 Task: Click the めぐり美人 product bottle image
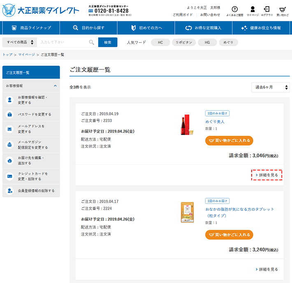point(187,125)
